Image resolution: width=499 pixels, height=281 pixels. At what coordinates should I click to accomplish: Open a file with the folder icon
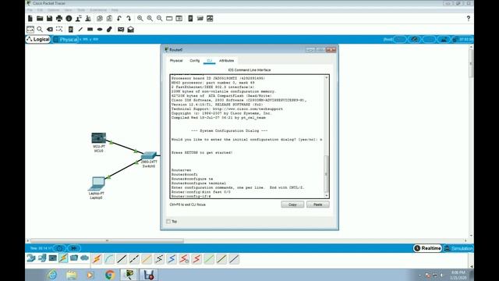pyautogui.click(x=40, y=19)
